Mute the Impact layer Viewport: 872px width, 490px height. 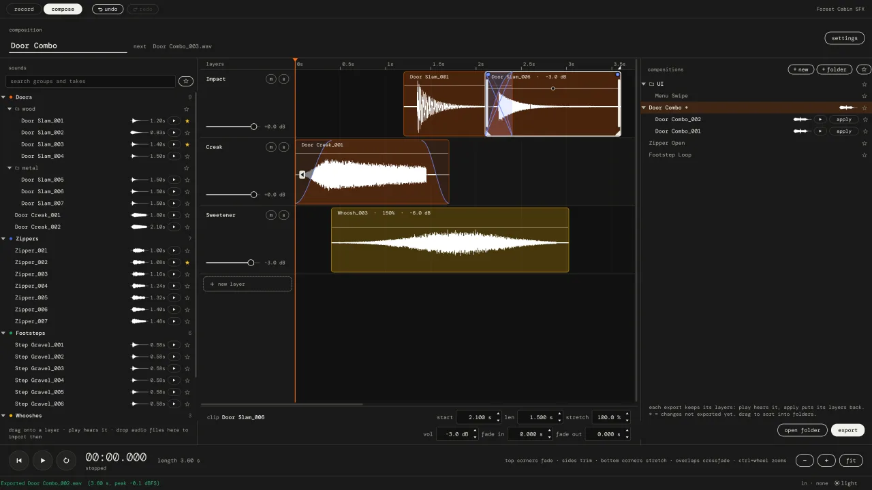[271, 79]
